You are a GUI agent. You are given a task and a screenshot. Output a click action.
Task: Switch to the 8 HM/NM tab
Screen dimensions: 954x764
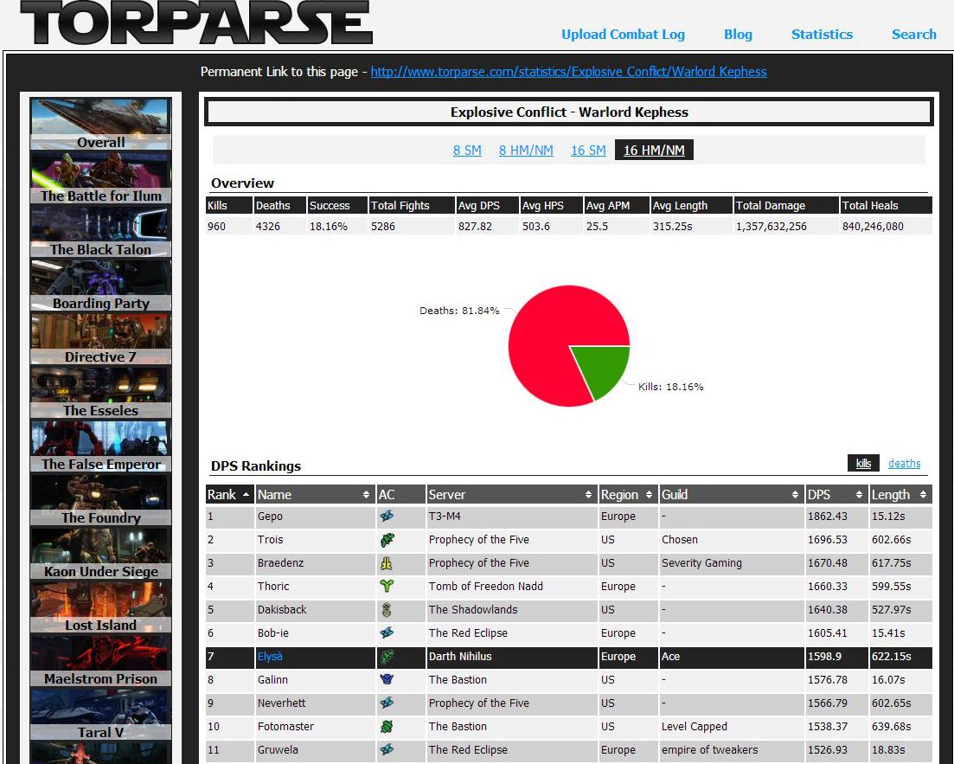[x=526, y=150]
